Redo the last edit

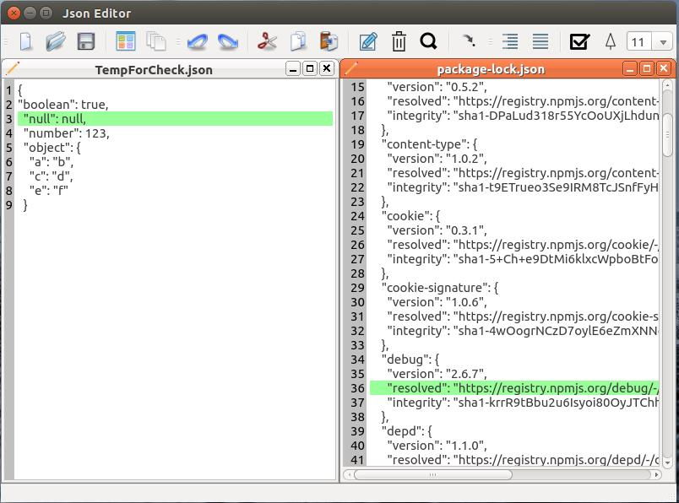228,42
